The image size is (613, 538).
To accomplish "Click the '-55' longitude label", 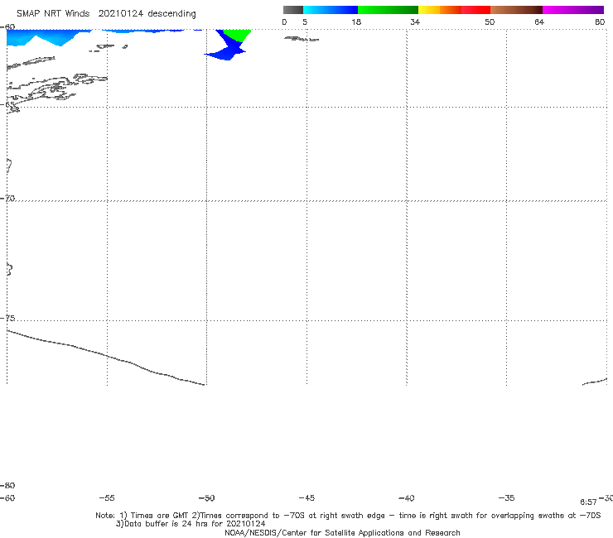I will [107, 497].
